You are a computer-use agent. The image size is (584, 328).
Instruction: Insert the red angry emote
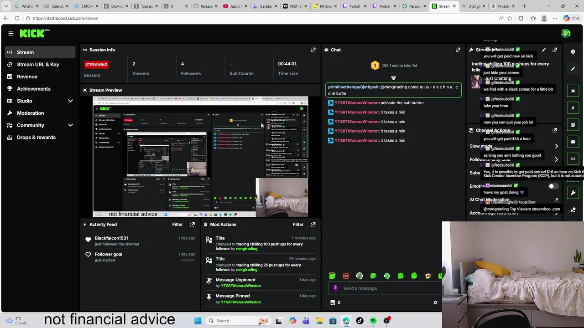[346, 276]
